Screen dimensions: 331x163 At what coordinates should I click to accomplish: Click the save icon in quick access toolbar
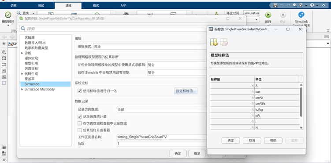[x=275, y=5]
